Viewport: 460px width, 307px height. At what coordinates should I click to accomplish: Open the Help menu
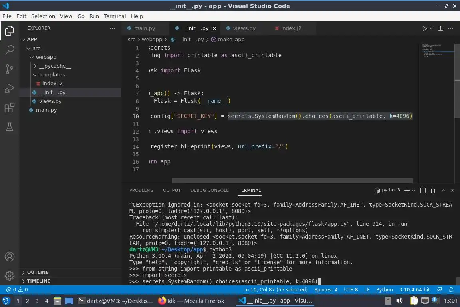pos(137,16)
